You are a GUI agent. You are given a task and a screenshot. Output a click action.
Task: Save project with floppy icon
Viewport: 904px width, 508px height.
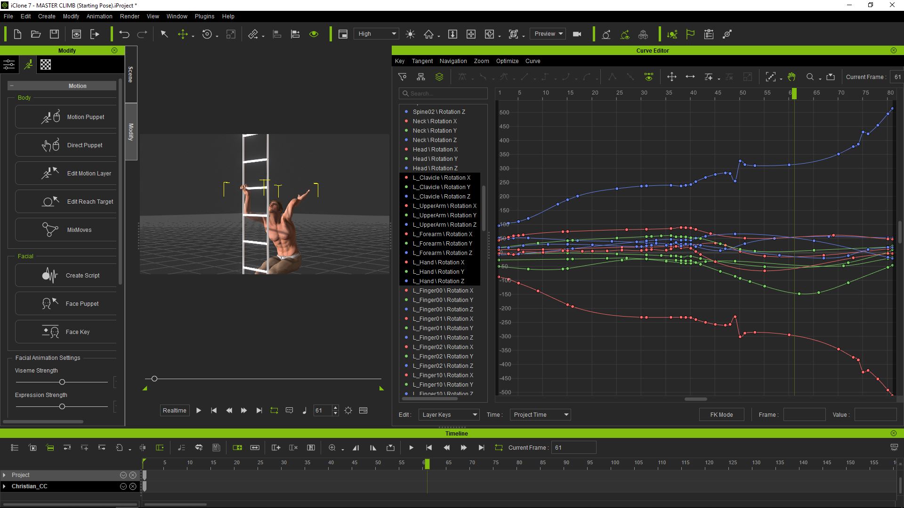[x=55, y=34]
